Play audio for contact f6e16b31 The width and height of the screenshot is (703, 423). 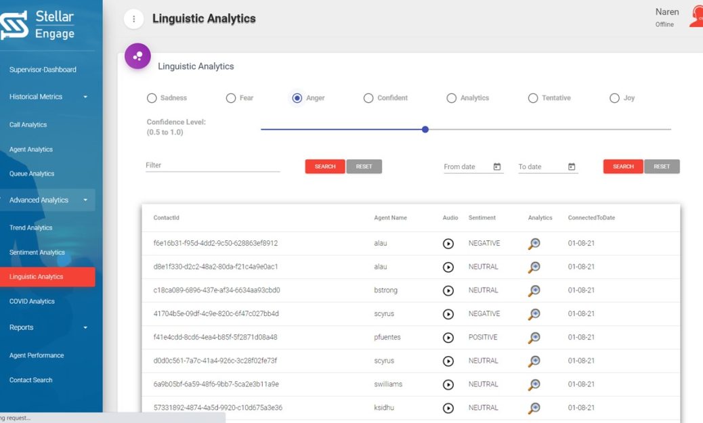448,244
